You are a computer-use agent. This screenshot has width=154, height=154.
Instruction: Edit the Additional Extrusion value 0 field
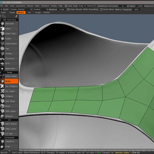123,6
